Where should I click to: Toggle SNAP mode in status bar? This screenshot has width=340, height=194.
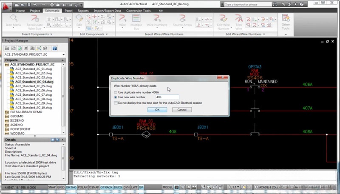(52, 187)
